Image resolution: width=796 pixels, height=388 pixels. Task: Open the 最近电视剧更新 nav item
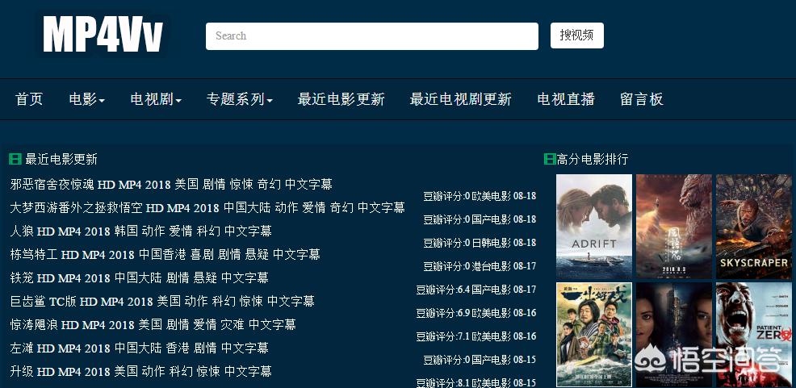click(x=460, y=99)
